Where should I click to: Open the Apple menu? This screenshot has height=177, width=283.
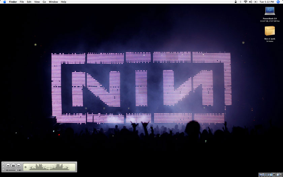tap(4, 2)
